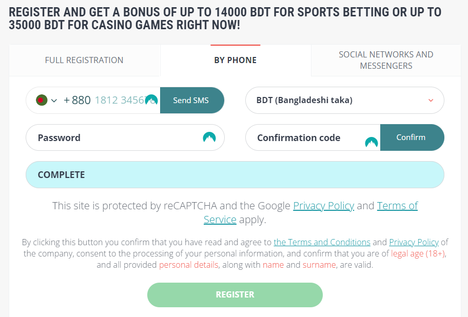Click the Bangladesh flag icon

pos(42,100)
